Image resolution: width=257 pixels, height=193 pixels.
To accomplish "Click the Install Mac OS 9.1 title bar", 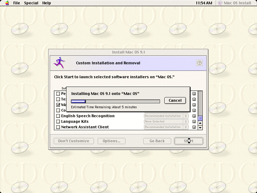I will point(128,52).
